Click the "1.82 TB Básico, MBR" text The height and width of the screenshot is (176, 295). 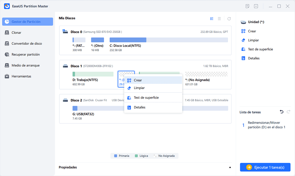tap(216, 66)
